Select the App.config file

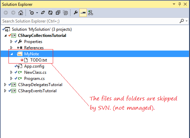pyautogui.click(x=34, y=66)
